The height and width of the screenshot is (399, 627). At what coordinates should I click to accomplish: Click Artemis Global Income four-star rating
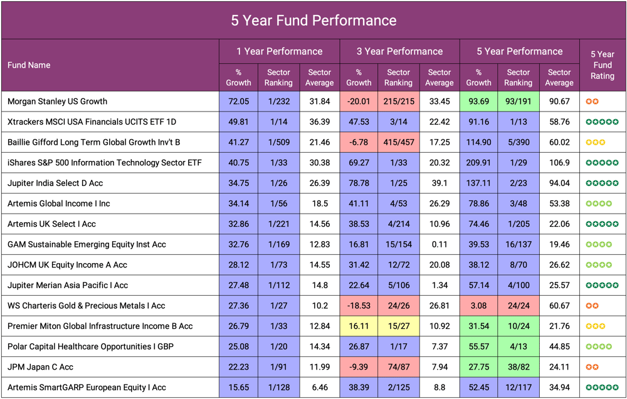598,204
